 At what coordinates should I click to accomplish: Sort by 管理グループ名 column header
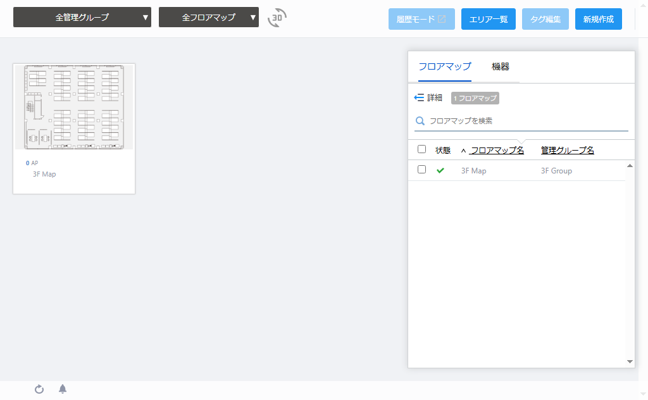tap(568, 151)
